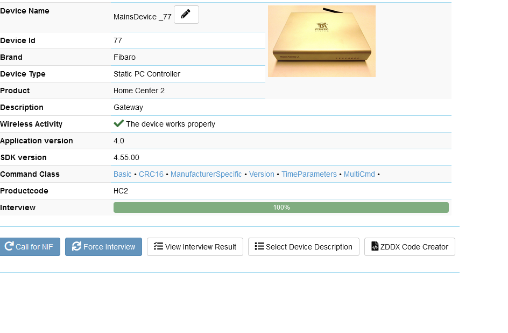Click the code icon on ZDDX Code Creator

375,246
